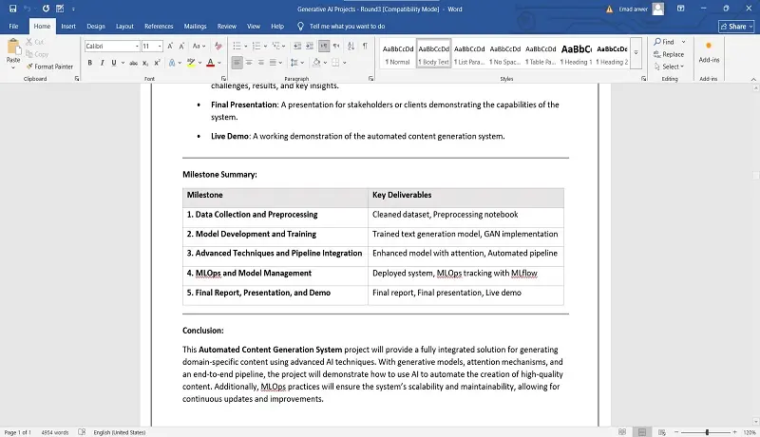The image size is (760, 437).
Task: Switch to Web Layout view in status bar
Action: point(661,431)
